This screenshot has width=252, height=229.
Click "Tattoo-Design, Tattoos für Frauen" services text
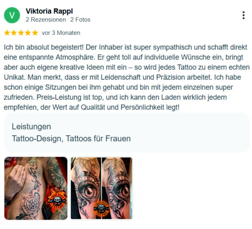pos(71,138)
